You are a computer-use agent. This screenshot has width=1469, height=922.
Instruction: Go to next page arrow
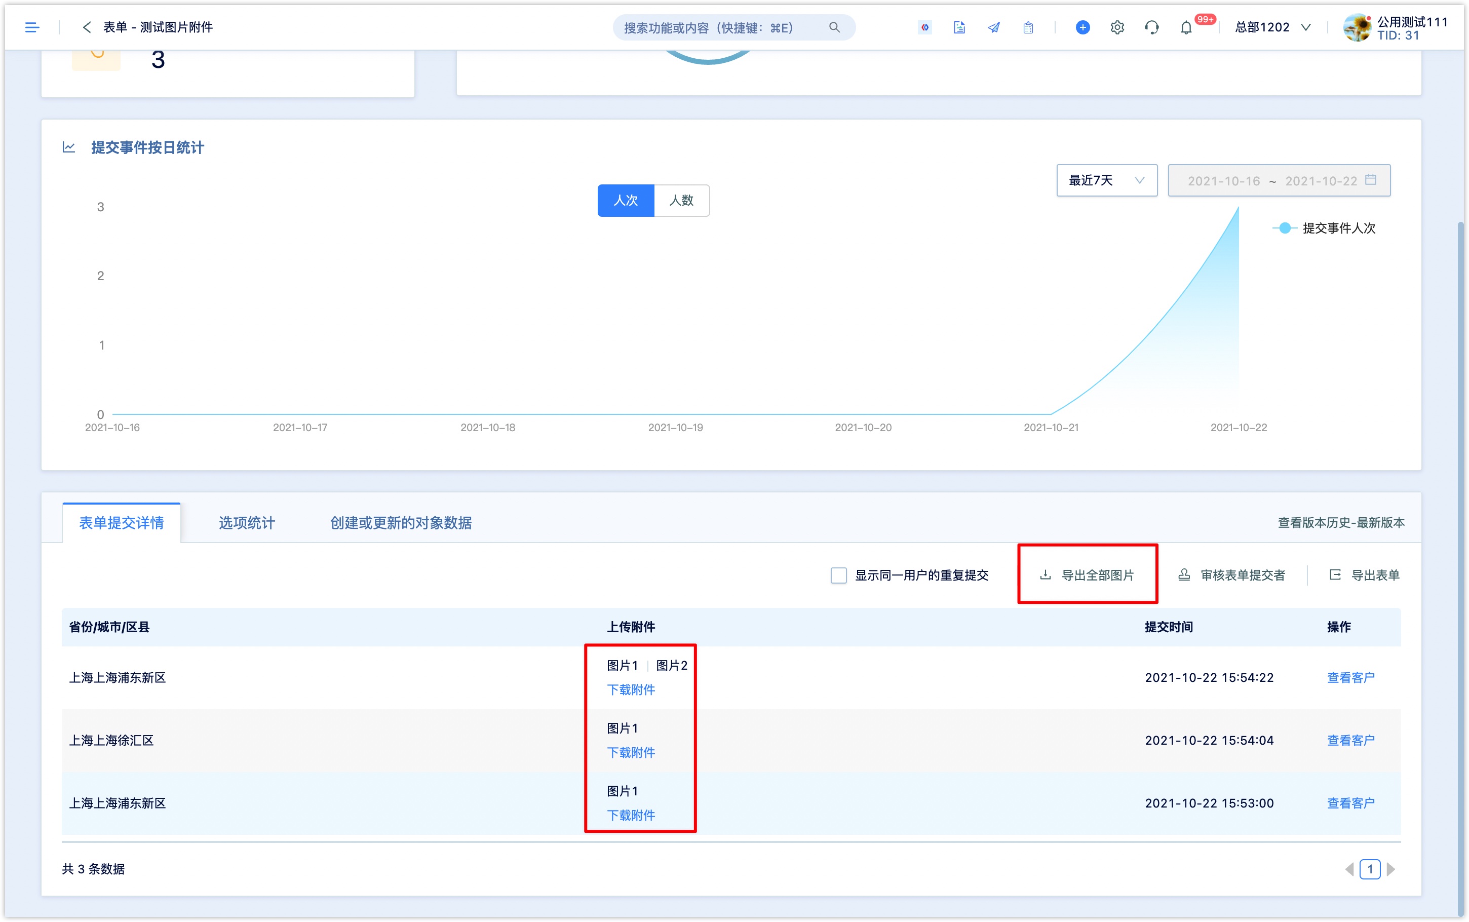[x=1390, y=869]
